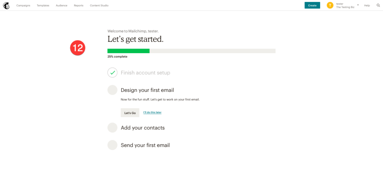Click the red 12 step badge
This screenshot has width=383, height=191.
(x=78, y=48)
